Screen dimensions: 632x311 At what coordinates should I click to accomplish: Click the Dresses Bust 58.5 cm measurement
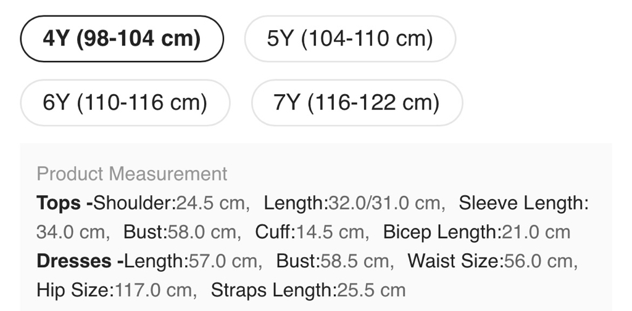coord(333,261)
